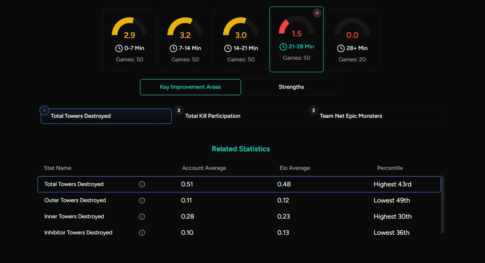
Task: Click info icon beside Outer Towers Destroyed
Action: coord(142,200)
